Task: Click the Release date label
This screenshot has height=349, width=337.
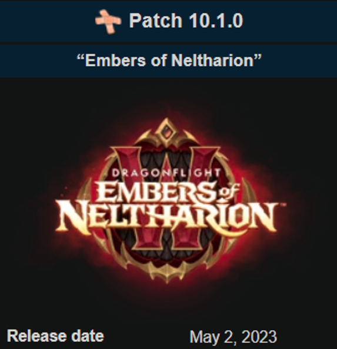Action: 56,336
